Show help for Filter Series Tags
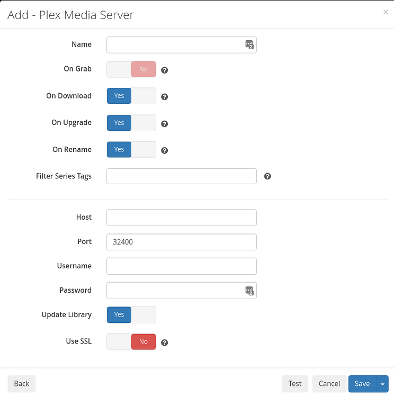The height and width of the screenshot is (397, 394). [267, 176]
